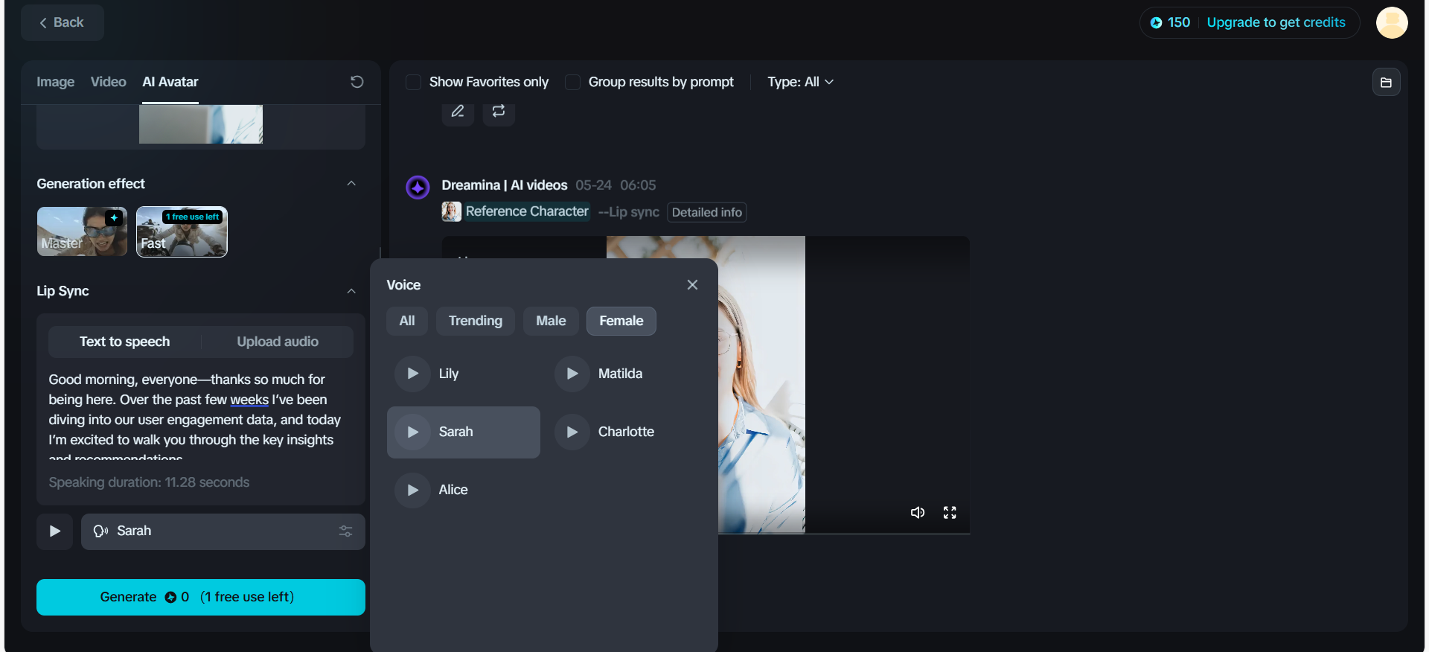Filter voices by Female
The image size is (1429, 652).
click(621, 321)
